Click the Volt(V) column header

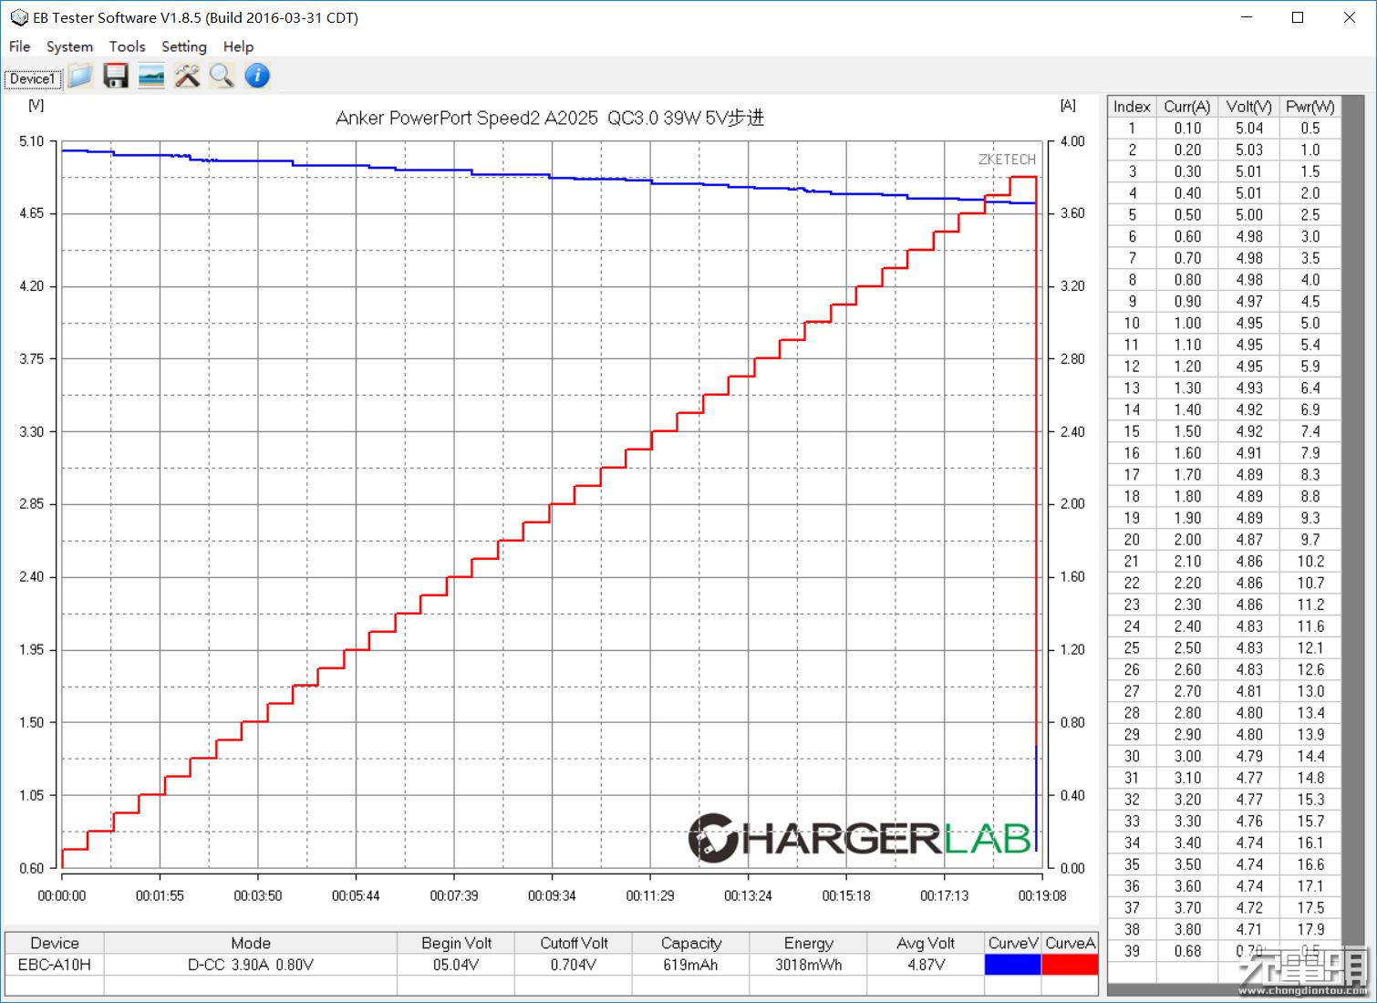pyautogui.click(x=1248, y=107)
